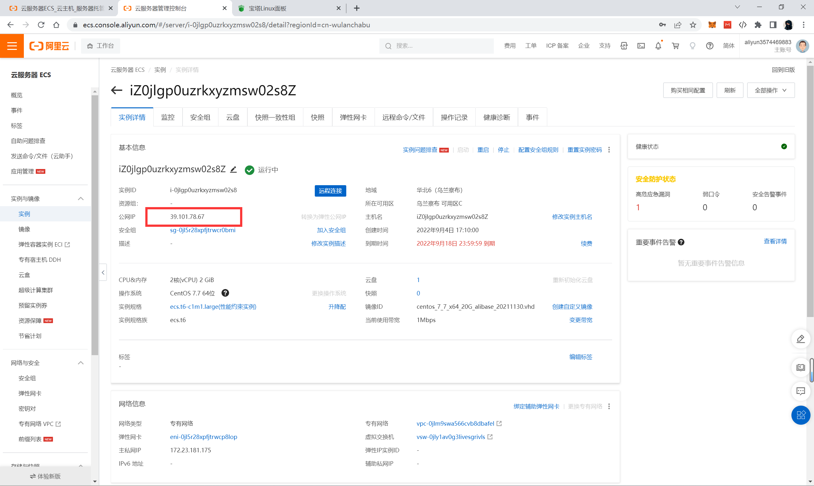Click the 刷新 button
Image resolution: width=814 pixels, height=486 pixels.
(x=730, y=90)
